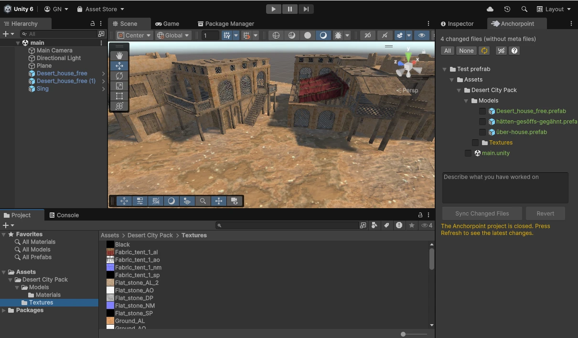Select the Rotate tool in the Scene toolbar
This screenshot has width=578, height=338.
(x=119, y=76)
